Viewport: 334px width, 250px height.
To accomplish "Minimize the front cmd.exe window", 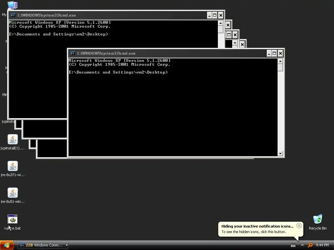I will tap(269, 53).
